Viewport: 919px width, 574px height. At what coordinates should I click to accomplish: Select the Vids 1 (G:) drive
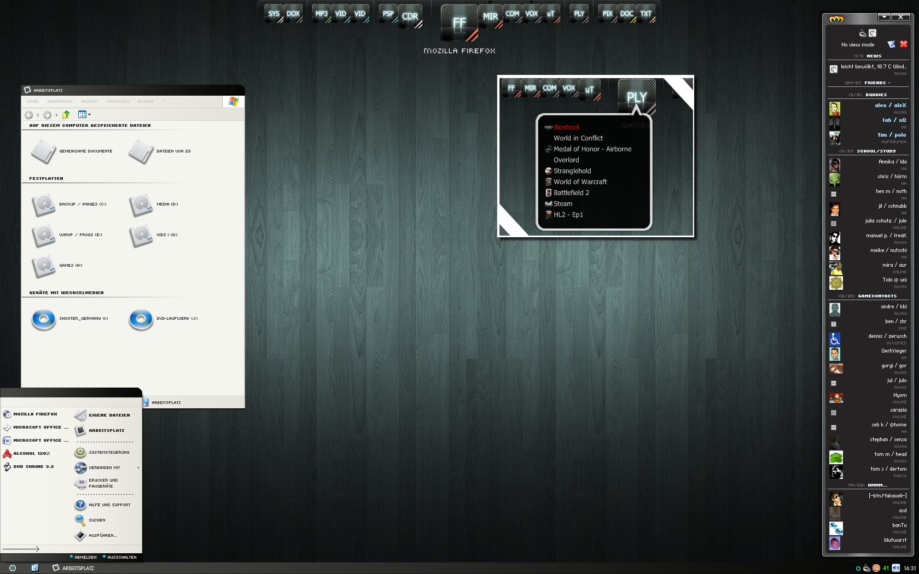tap(153, 235)
